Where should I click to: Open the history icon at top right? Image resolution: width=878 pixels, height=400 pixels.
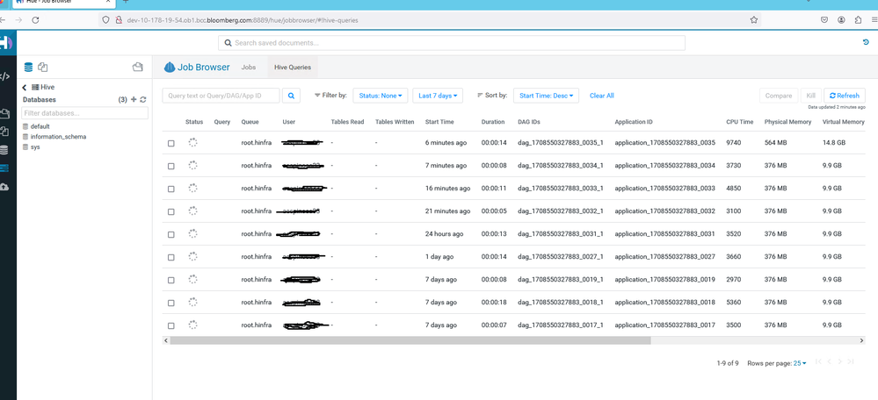867,42
